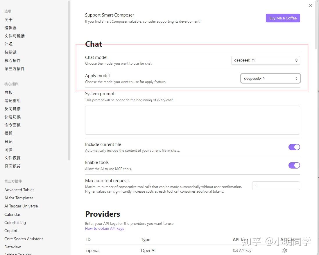Click the Buy Me a Coffee button

click(x=282, y=18)
